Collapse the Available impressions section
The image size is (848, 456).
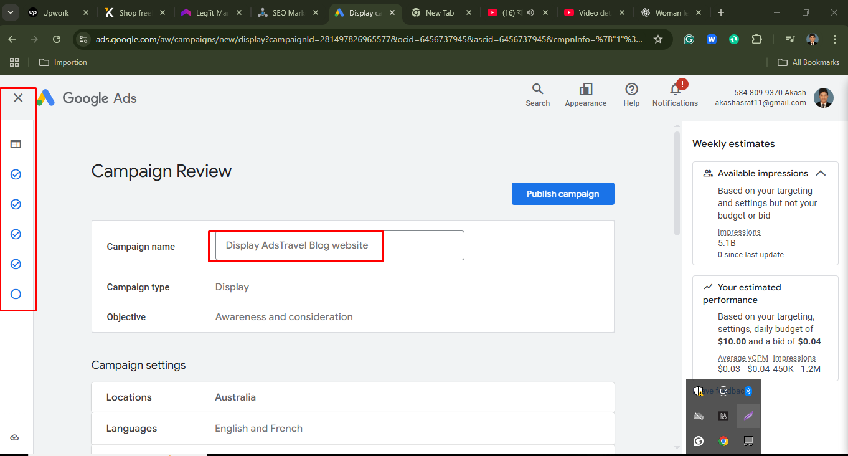coord(821,173)
